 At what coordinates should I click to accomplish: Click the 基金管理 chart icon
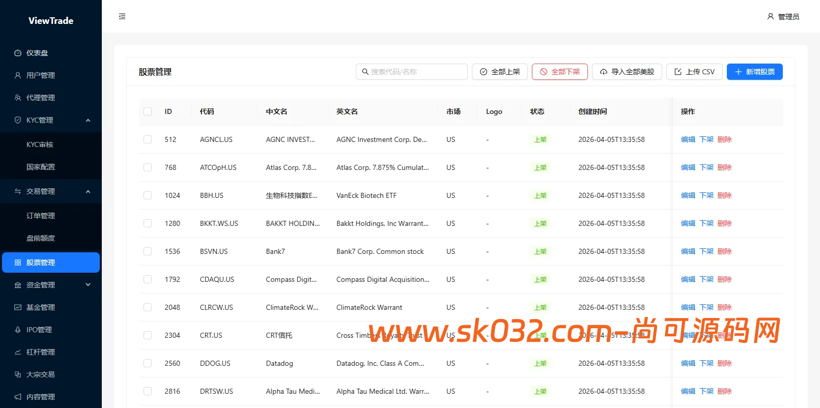(18, 307)
